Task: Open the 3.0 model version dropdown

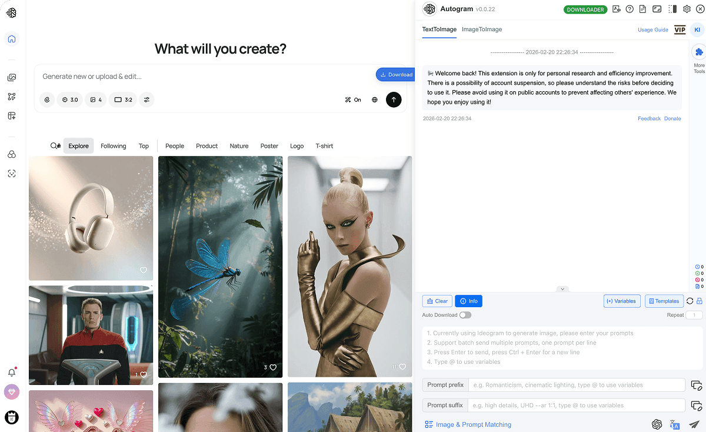Action: [69, 99]
